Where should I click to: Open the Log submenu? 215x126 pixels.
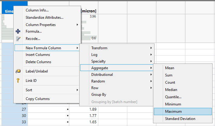click(x=116, y=55)
